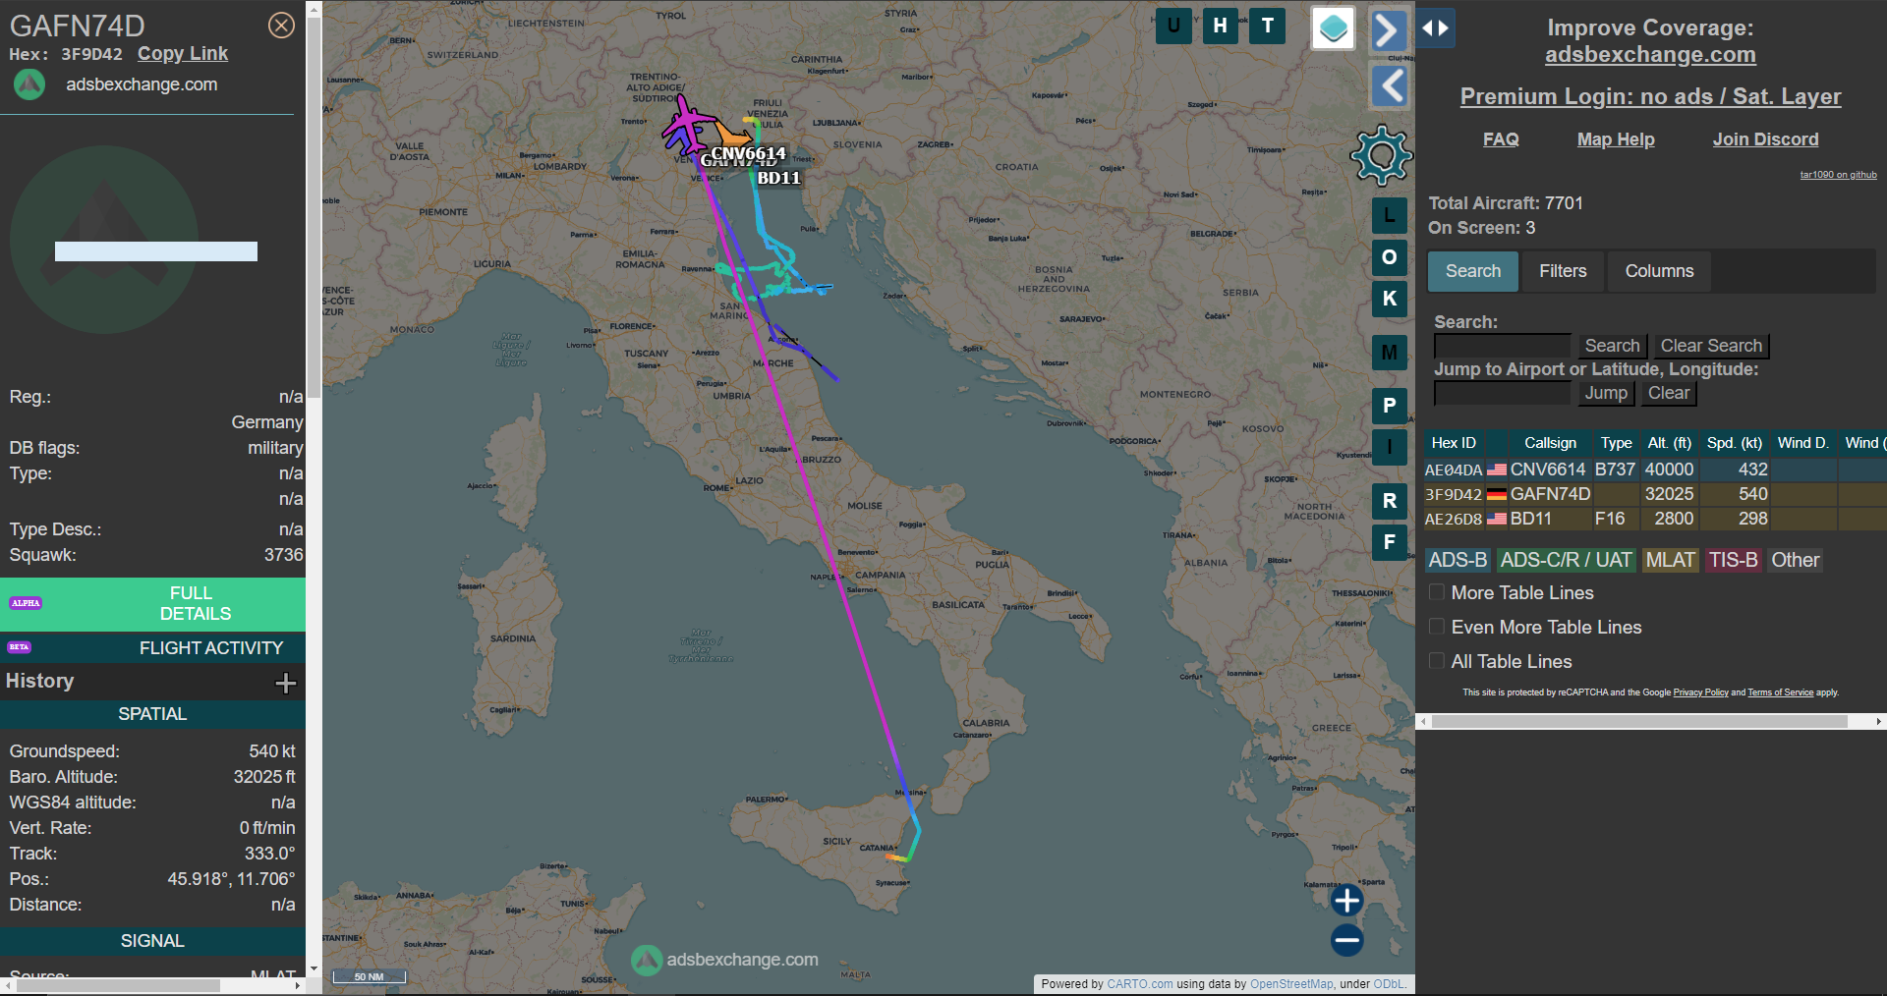Open the Map Help link
The image size is (1887, 996).
tap(1616, 139)
